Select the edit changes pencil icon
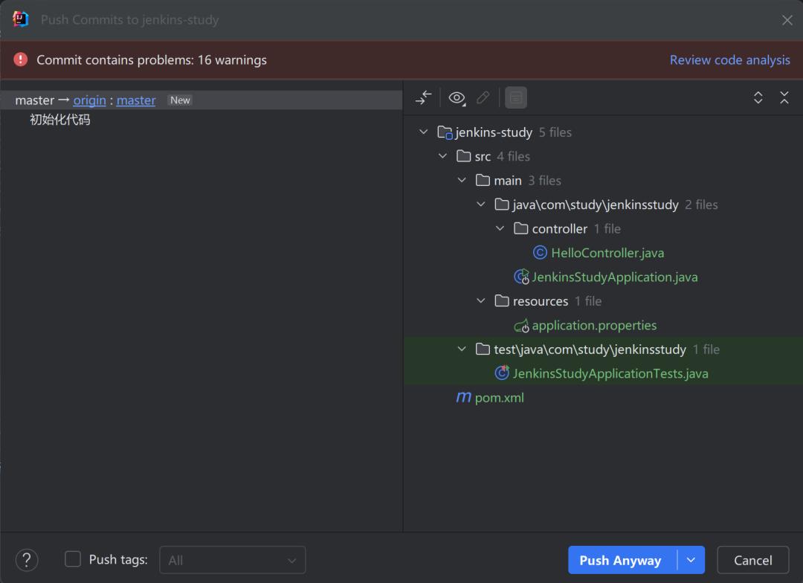The height and width of the screenshot is (583, 803). [483, 97]
